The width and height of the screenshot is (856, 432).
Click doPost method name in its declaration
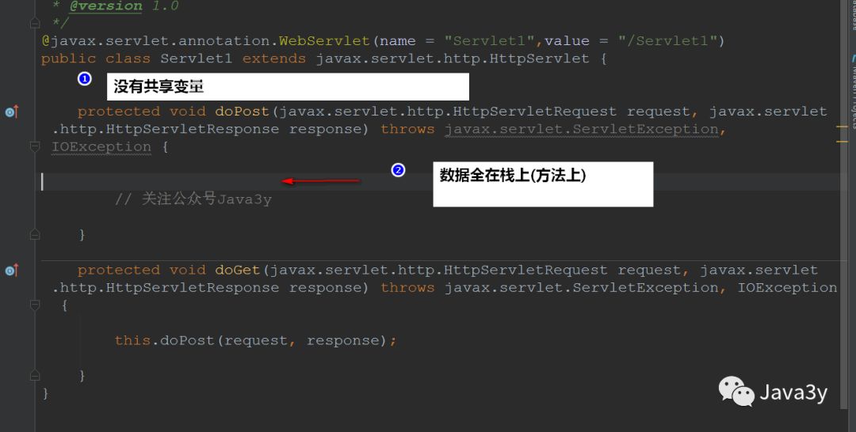242,111
